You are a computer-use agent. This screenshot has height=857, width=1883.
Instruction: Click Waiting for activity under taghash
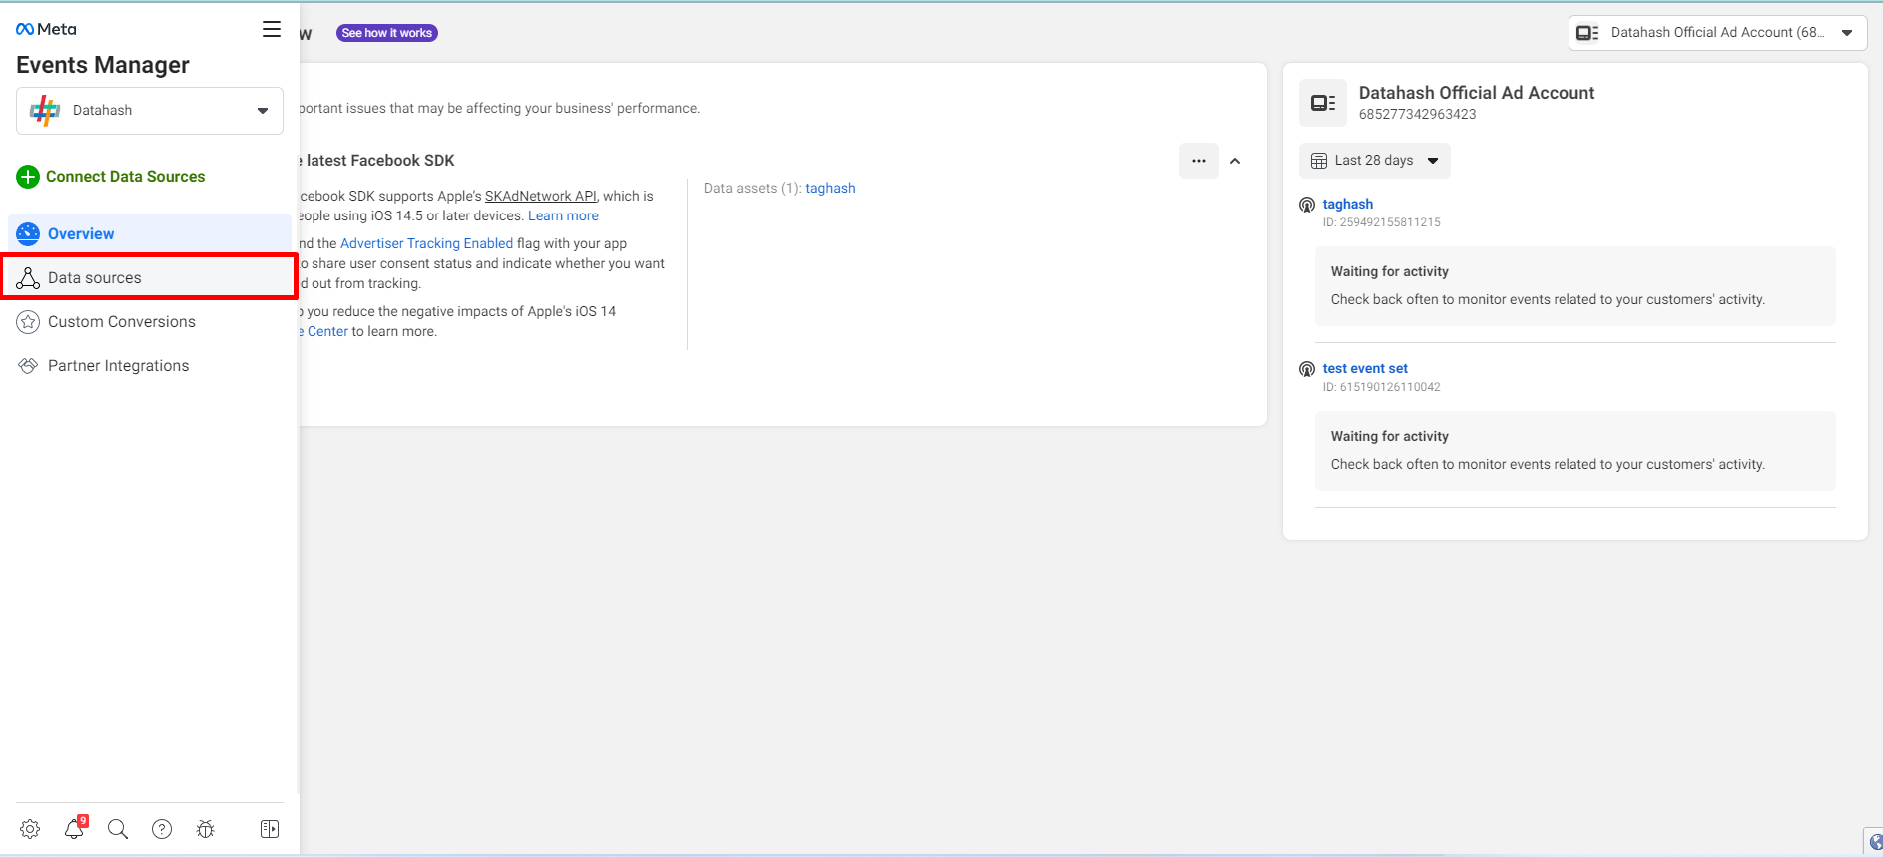pyautogui.click(x=1389, y=271)
